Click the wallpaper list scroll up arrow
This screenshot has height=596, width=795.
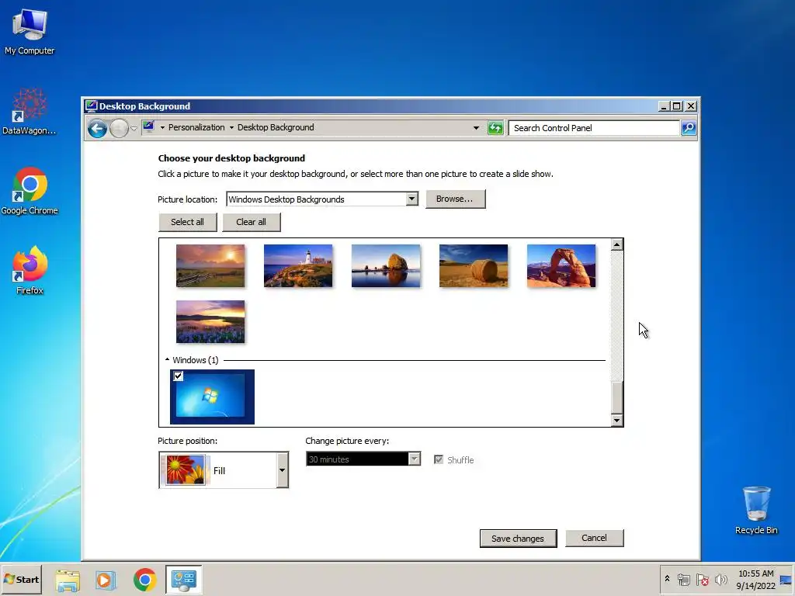pyautogui.click(x=616, y=244)
